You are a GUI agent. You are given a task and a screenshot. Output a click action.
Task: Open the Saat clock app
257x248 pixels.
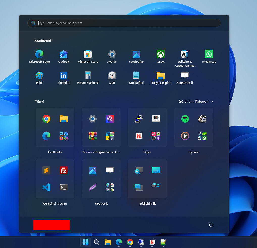(x=112, y=78)
